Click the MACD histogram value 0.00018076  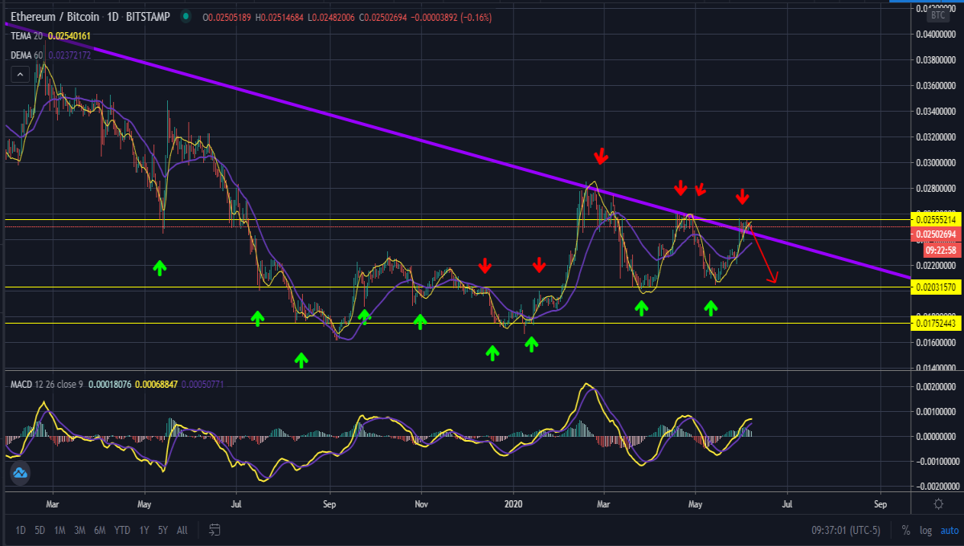[x=110, y=385]
